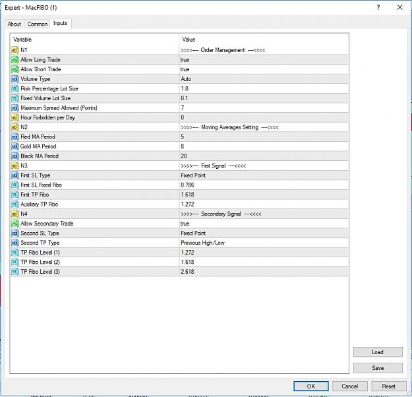Toggle the Allow Short Trade true value
Image resolution: width=412 pixels, height=397 pixels.
[264, 69]
